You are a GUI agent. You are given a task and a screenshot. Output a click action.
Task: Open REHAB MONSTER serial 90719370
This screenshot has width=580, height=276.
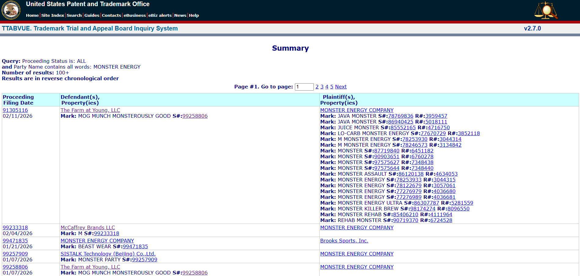[x=406, y=220]
